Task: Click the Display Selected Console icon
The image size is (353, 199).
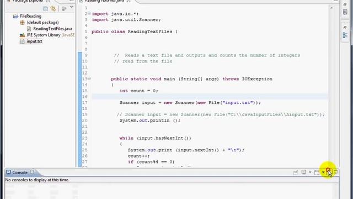Action: coord(304,172)
